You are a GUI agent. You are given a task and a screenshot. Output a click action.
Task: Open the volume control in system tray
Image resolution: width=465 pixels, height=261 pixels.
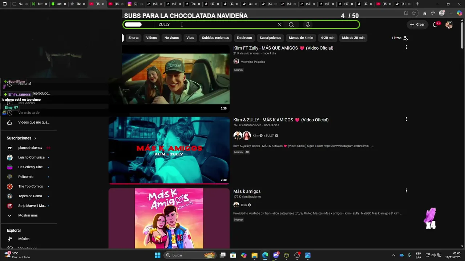click(x=433, y=255)
